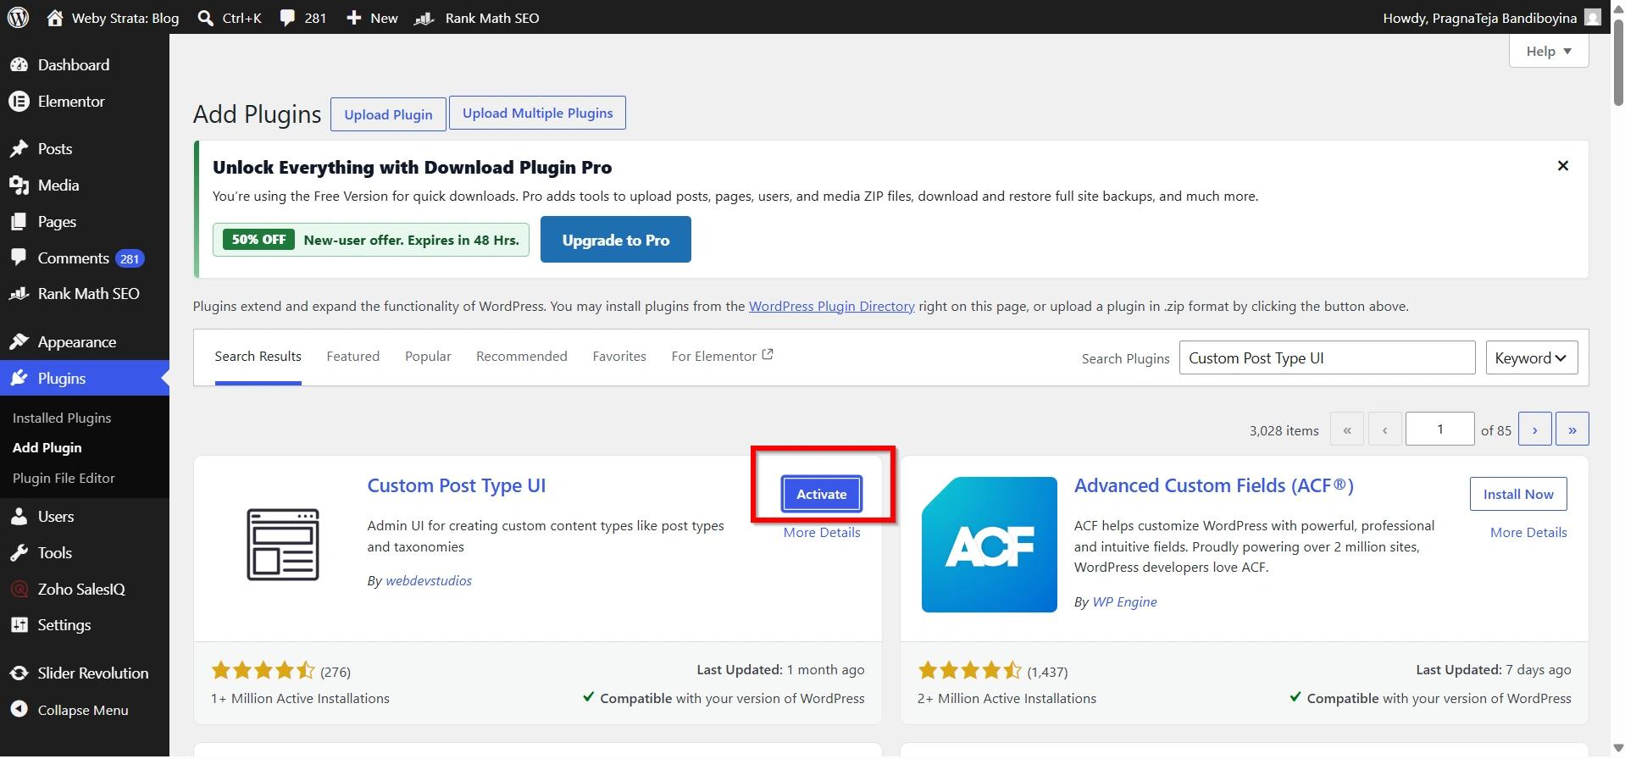Open the WP Engine author link
The width and height of the screenshot is (1625, 759).
click(1124, 601)
